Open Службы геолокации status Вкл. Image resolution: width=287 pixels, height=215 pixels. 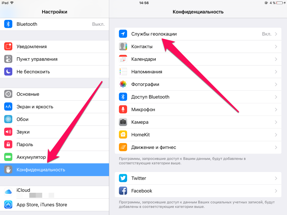tap(198, 34)
